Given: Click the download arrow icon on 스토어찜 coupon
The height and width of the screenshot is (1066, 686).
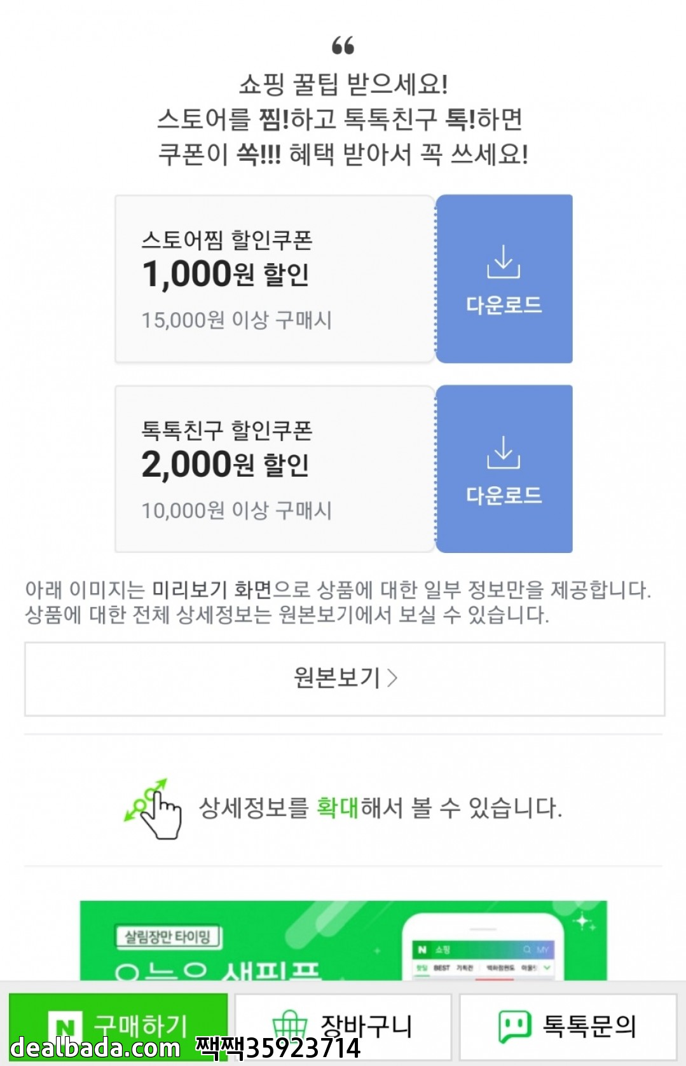Looking at the screenshot, I should point(504,262).
